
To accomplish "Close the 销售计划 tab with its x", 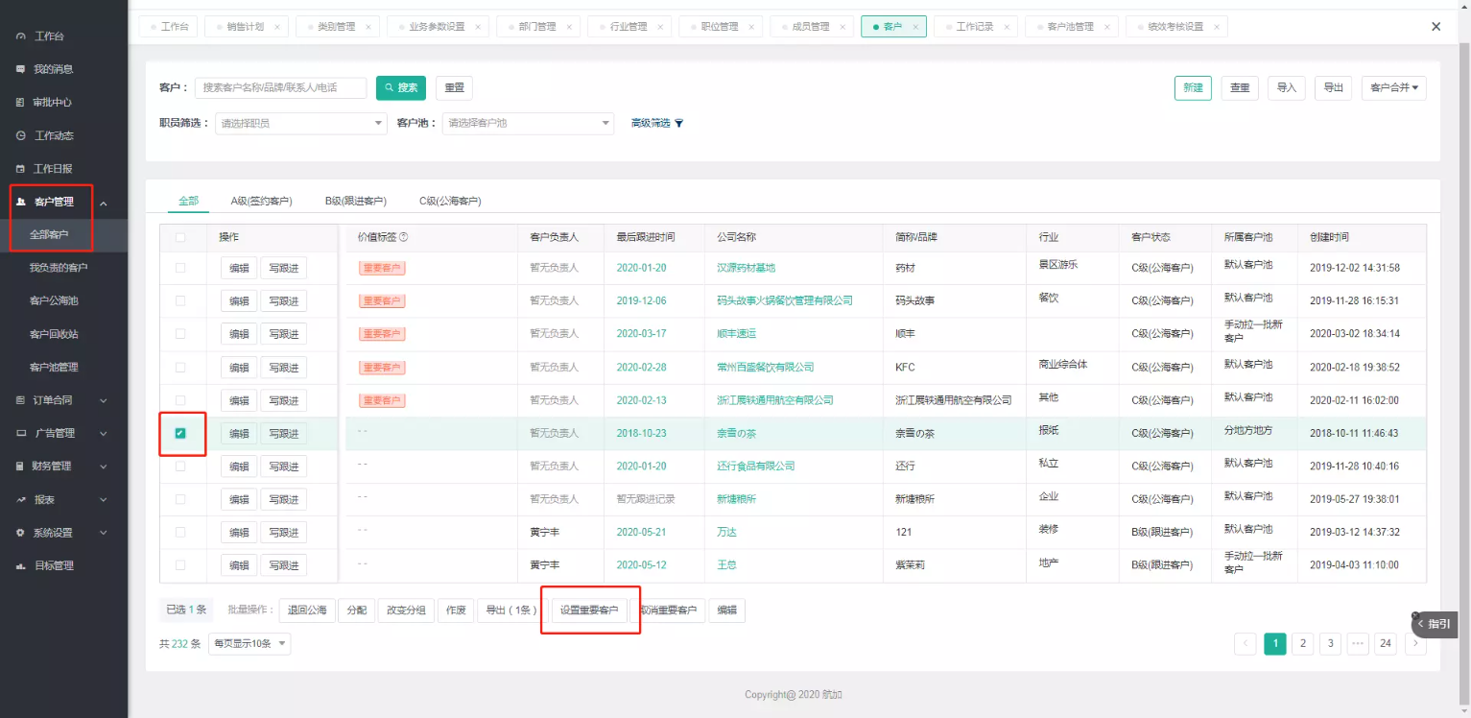I will [277, 27].
